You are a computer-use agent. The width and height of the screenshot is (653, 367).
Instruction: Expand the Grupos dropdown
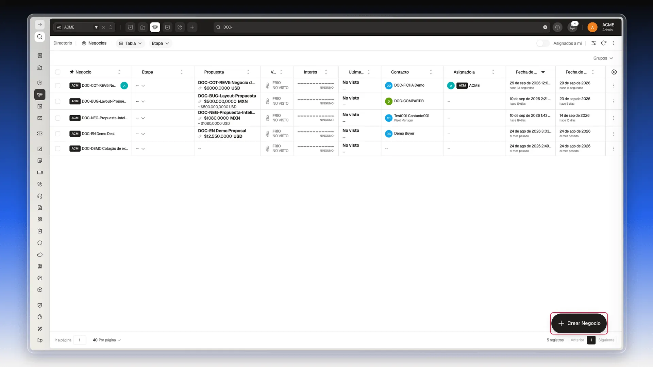pyautogui.click(x=603, y=58)
